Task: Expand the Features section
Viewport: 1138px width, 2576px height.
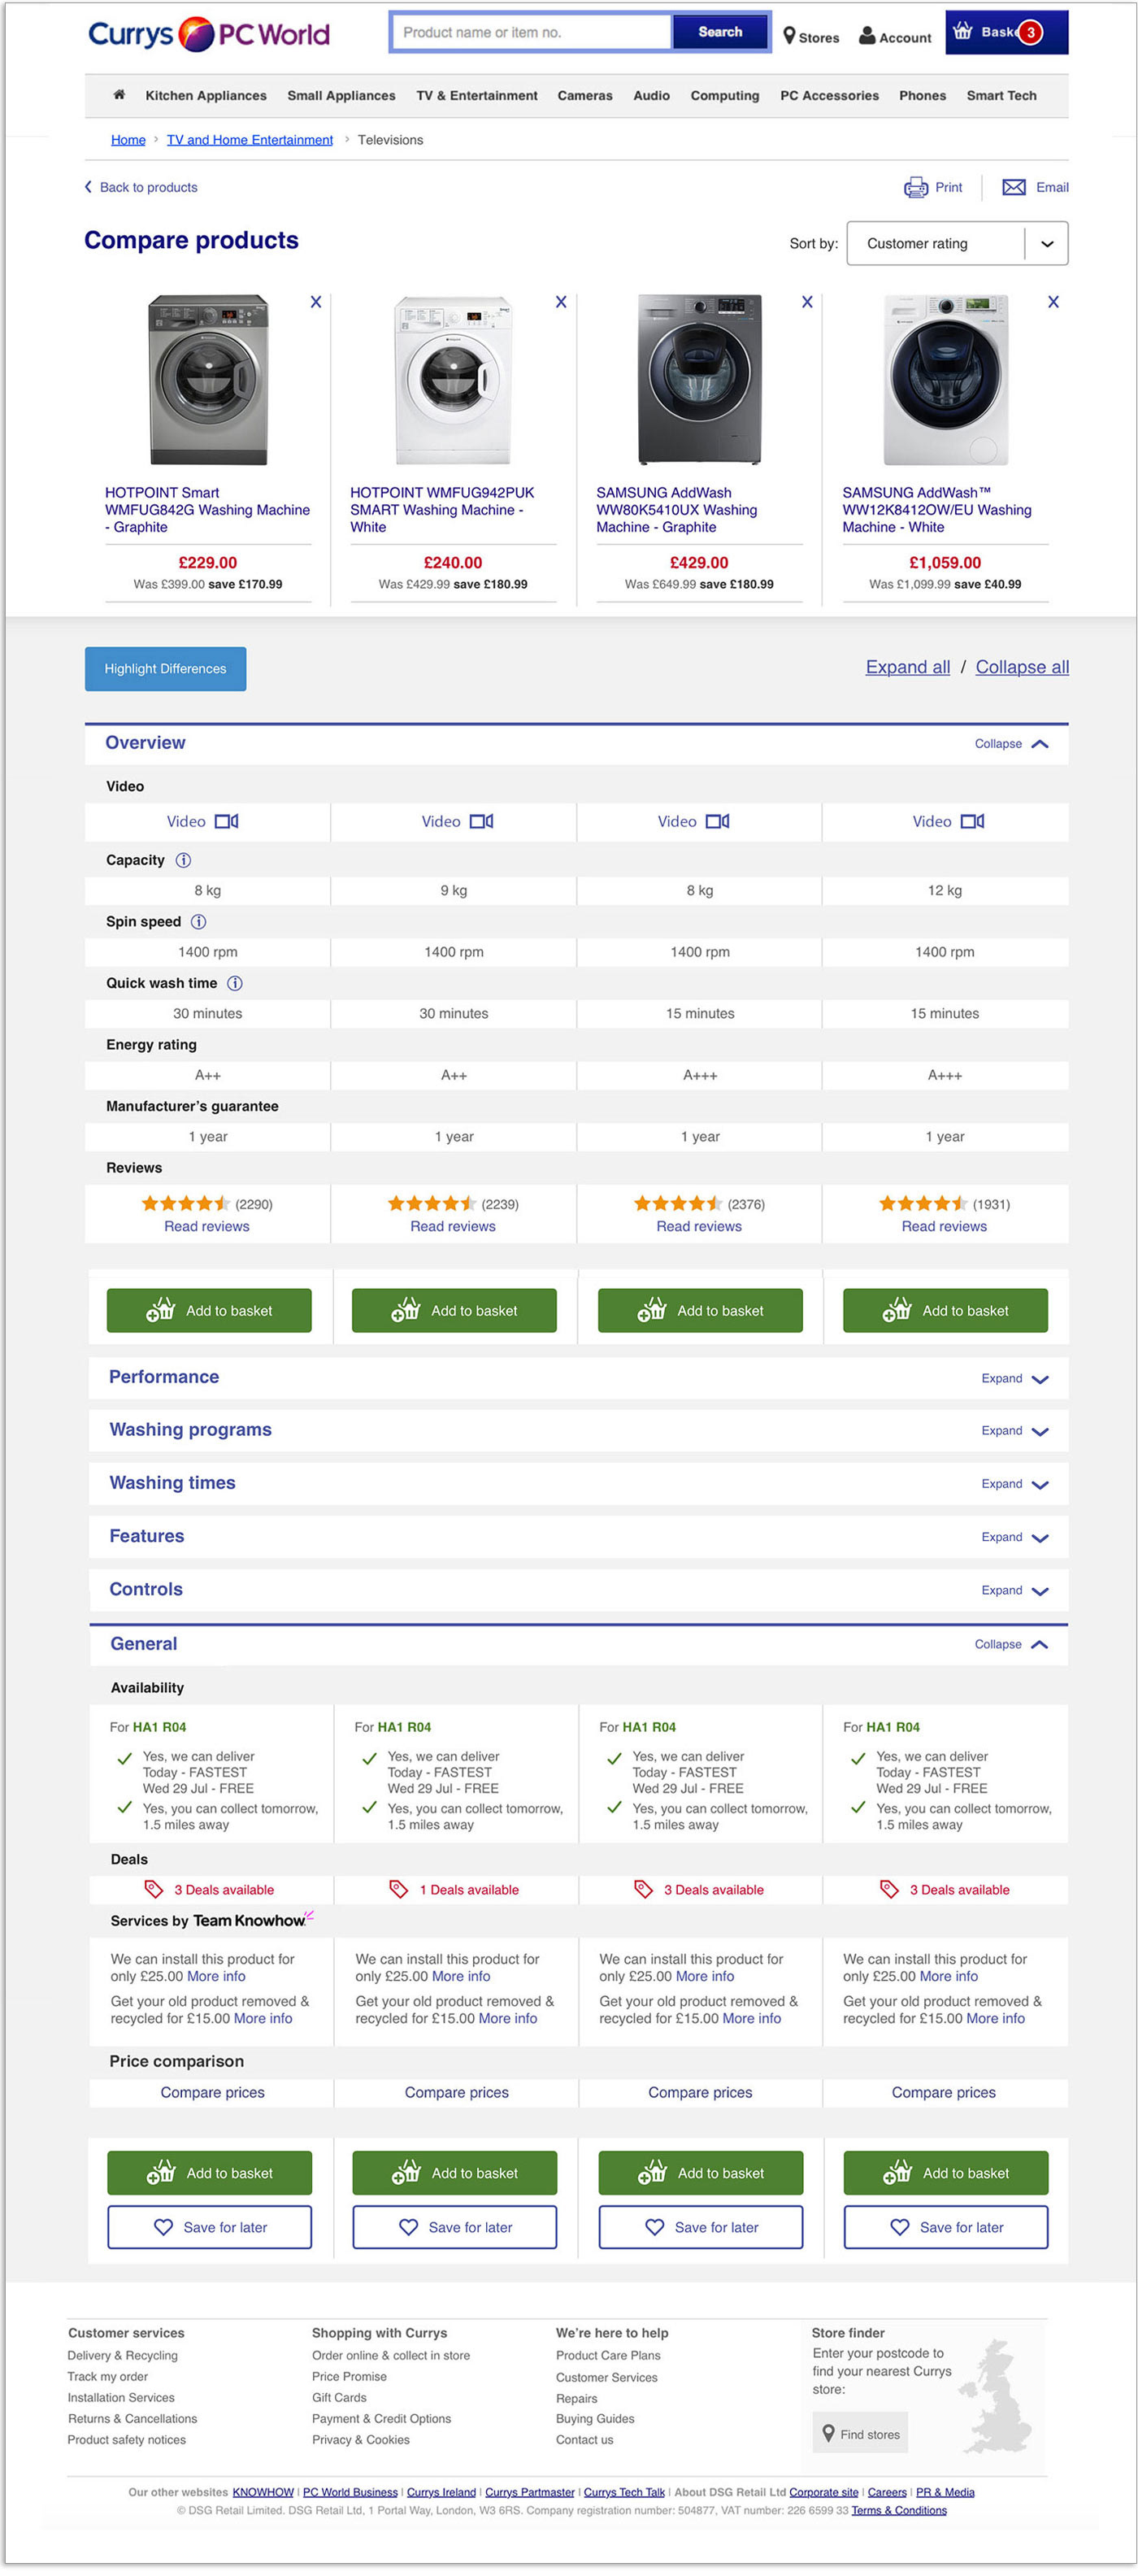Action: [1014, 1537]
